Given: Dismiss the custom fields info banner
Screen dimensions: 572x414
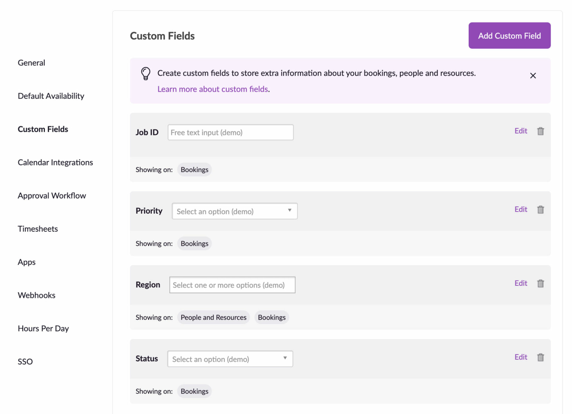Looking at the screenshot, I should coord(533,75).
